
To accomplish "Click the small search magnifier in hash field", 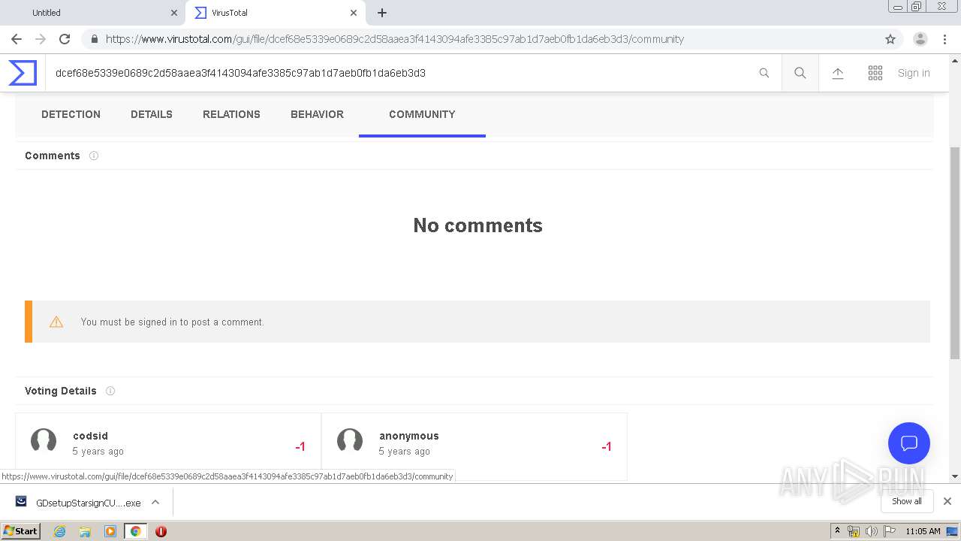I will [x=764, y=73].
